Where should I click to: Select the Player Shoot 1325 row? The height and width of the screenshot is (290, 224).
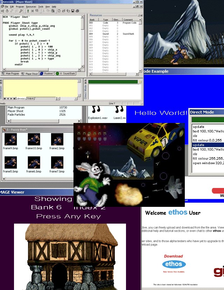(37, 111)
